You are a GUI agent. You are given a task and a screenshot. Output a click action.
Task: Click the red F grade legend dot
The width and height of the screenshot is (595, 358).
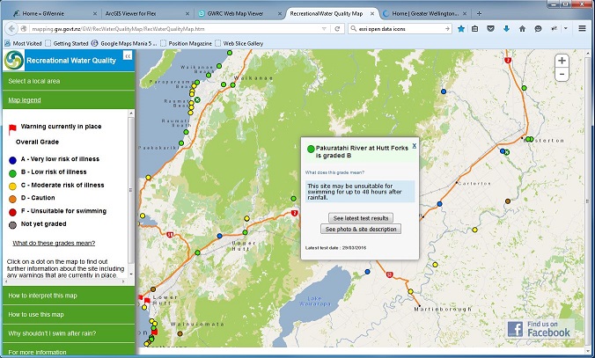point(12,212)
